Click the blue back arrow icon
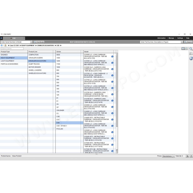Image resolution: width=193 pixels, height=193 pixels. point(1,45)
